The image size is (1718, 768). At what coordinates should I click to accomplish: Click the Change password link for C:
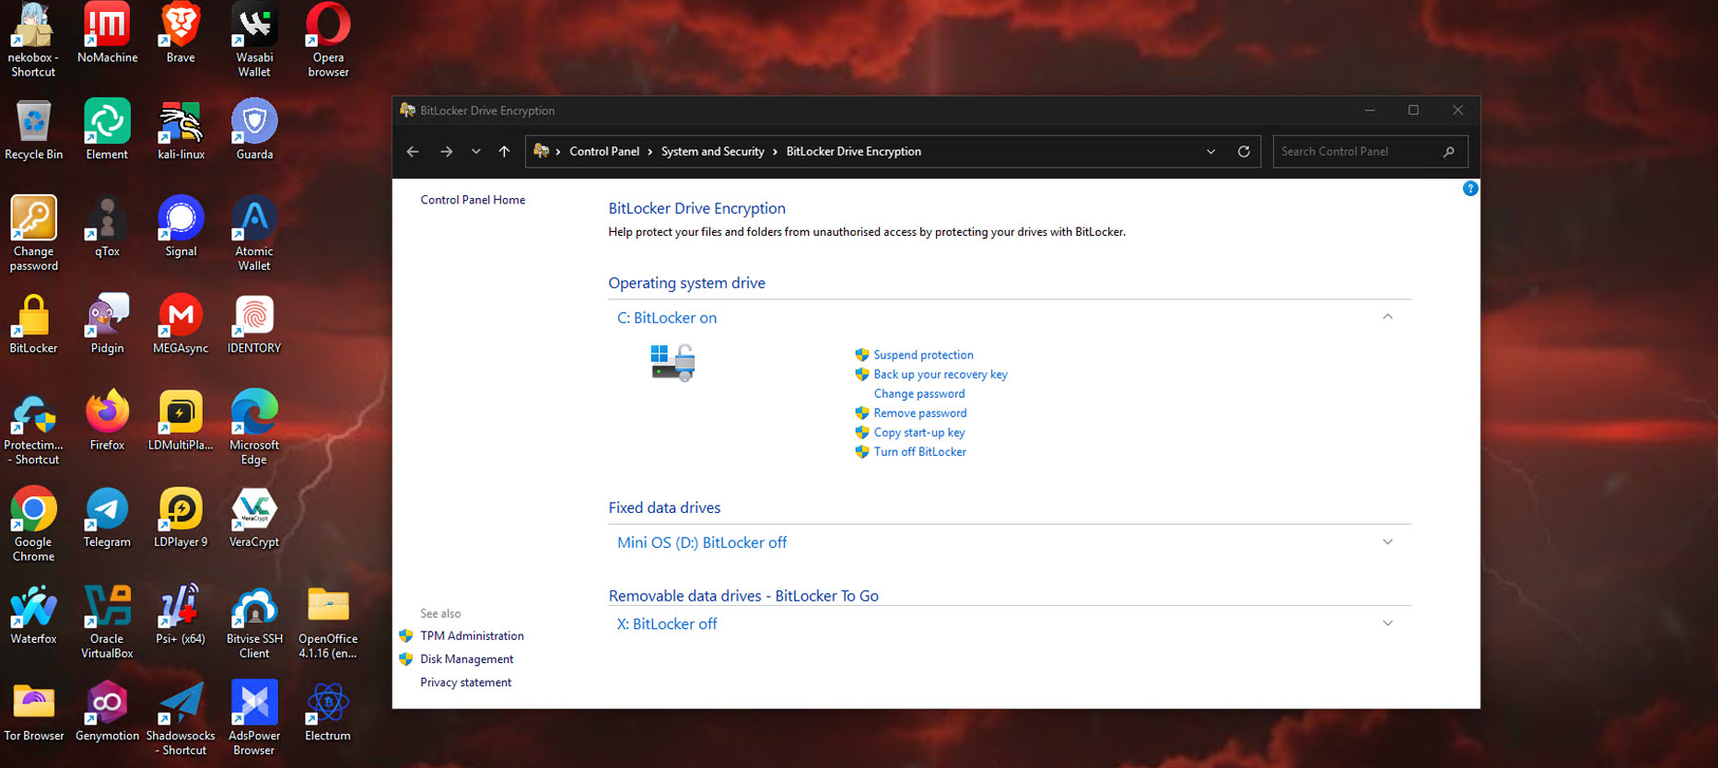pos(919,394)
